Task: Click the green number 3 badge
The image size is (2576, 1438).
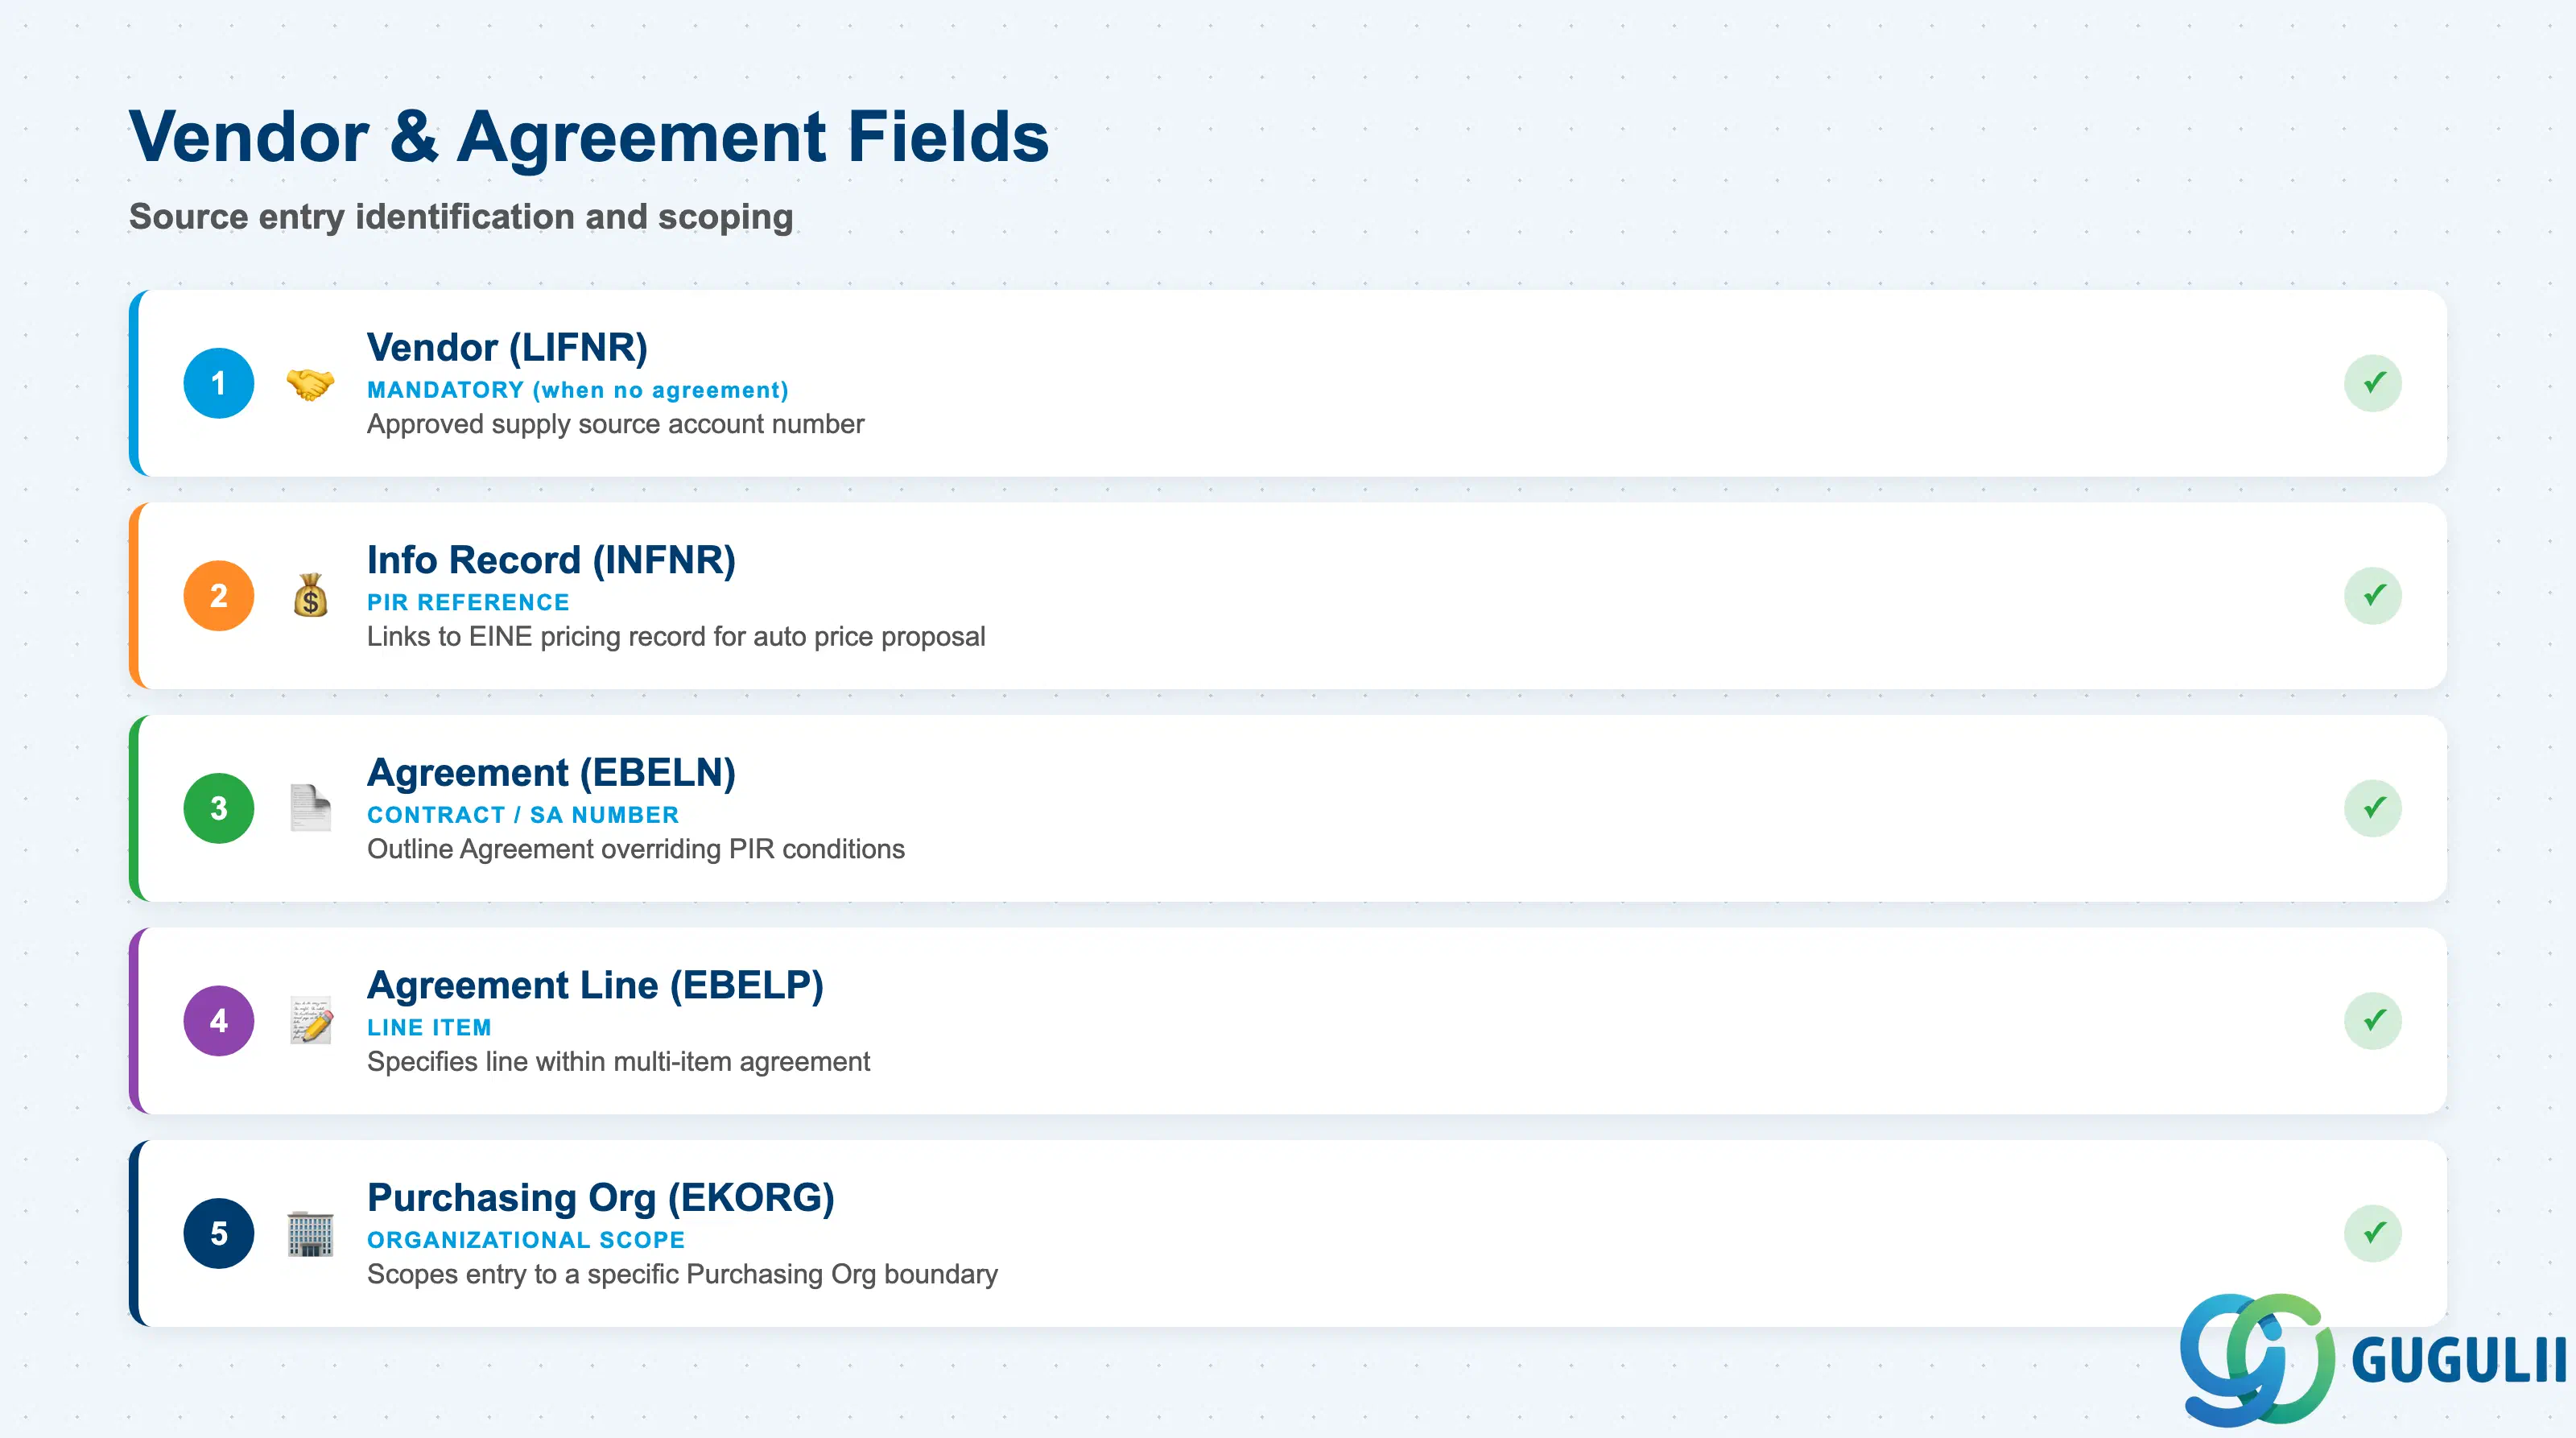Action: pos(219,808)
